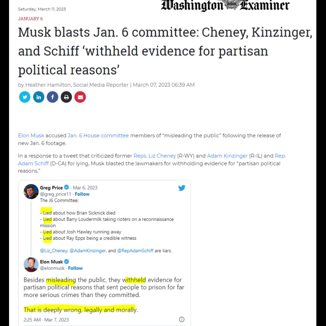Open the Reps. Liz Cheney link

point(155,156)
